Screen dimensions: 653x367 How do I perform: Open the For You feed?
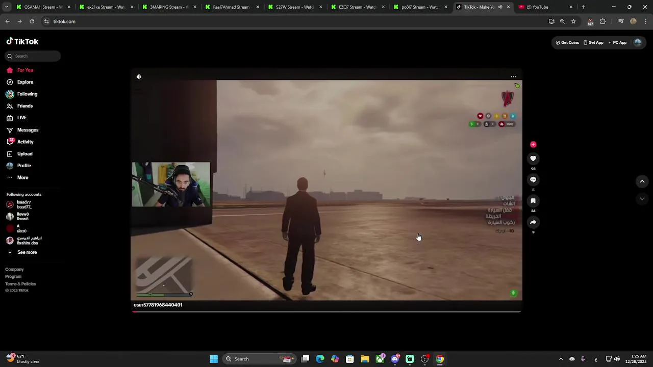coord(20,70)
